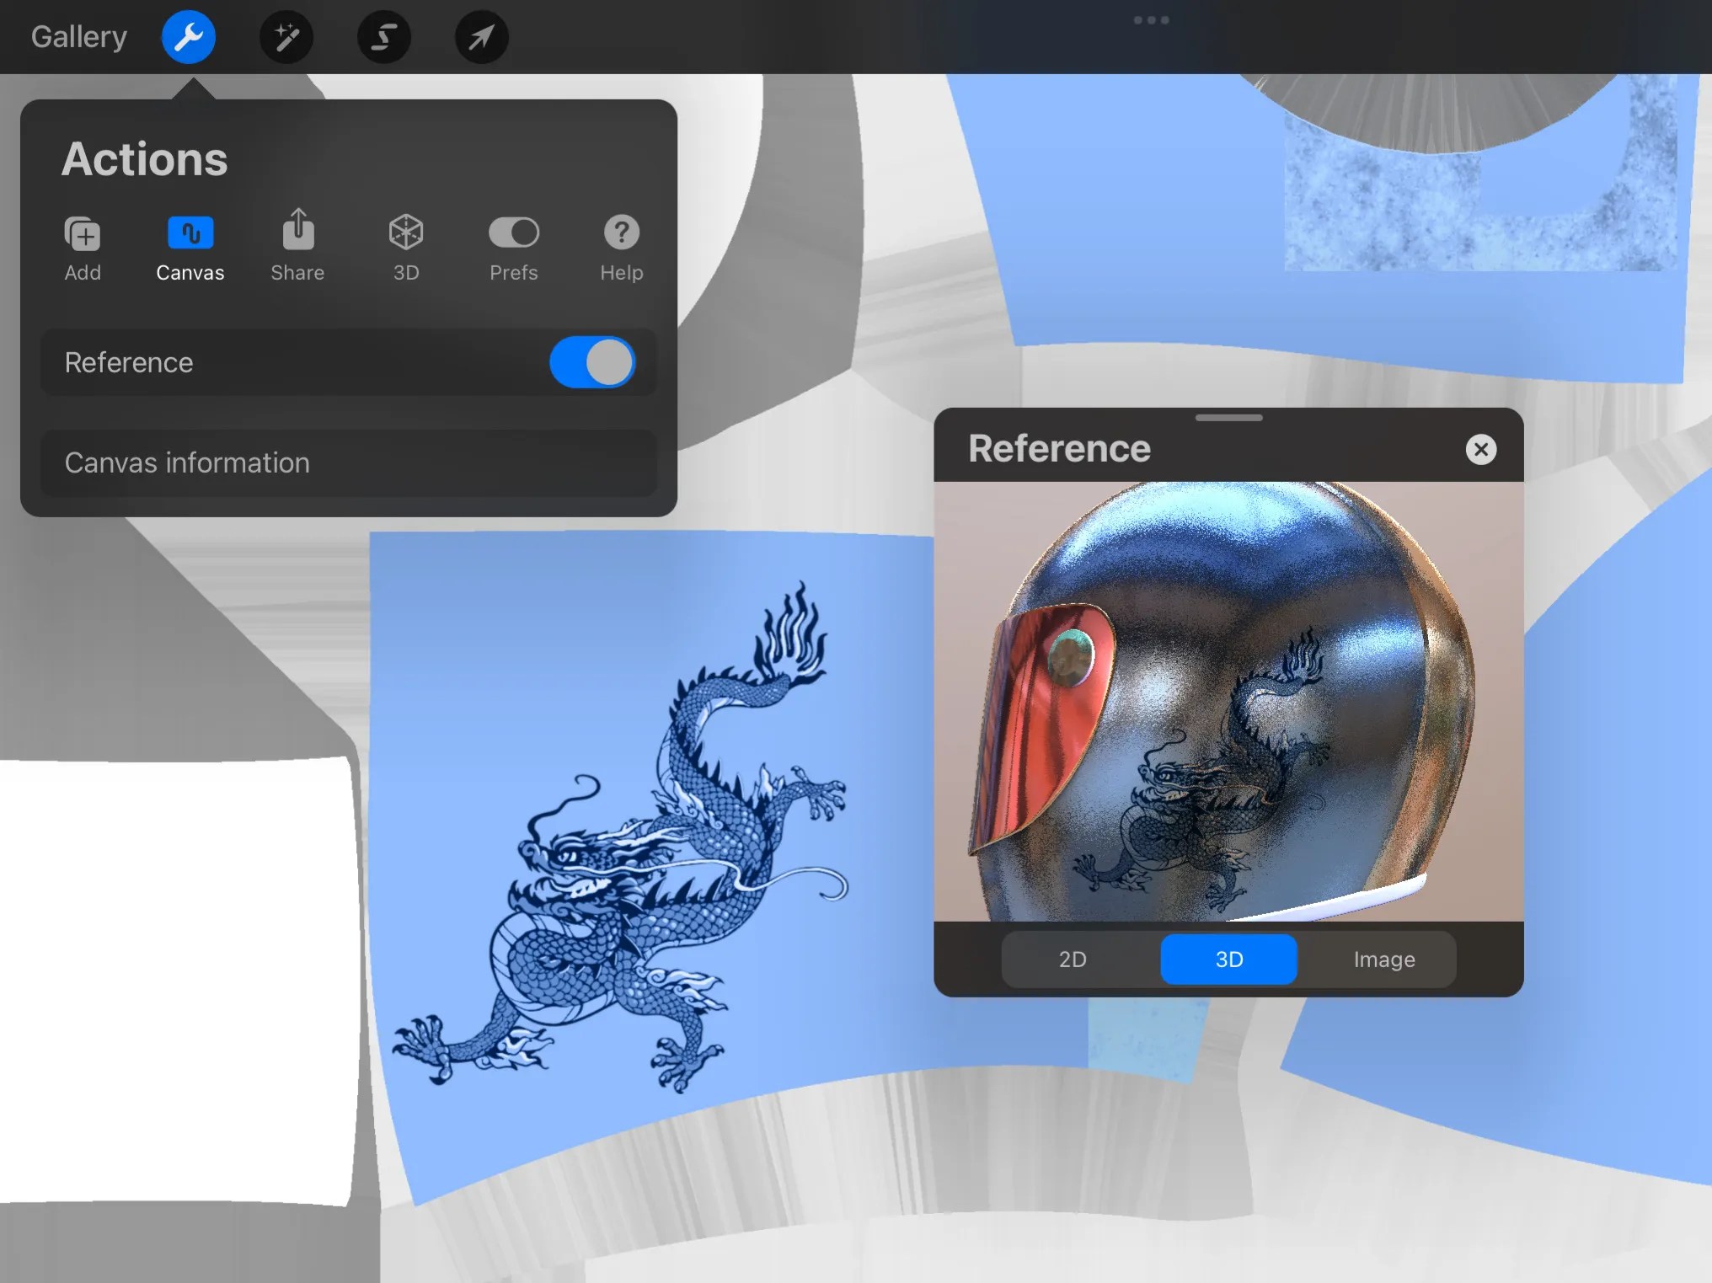Open the 3D settings in Actions

(x=405, y=247)
